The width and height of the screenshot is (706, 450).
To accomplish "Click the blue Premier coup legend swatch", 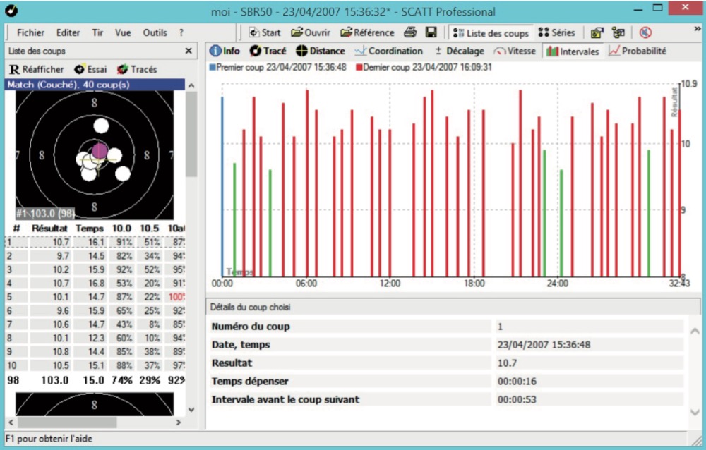I will click(x=213, y=68).
